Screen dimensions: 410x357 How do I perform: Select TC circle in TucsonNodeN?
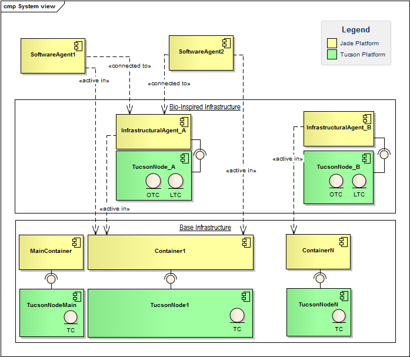pyautogui.click(x=339, y=316)
